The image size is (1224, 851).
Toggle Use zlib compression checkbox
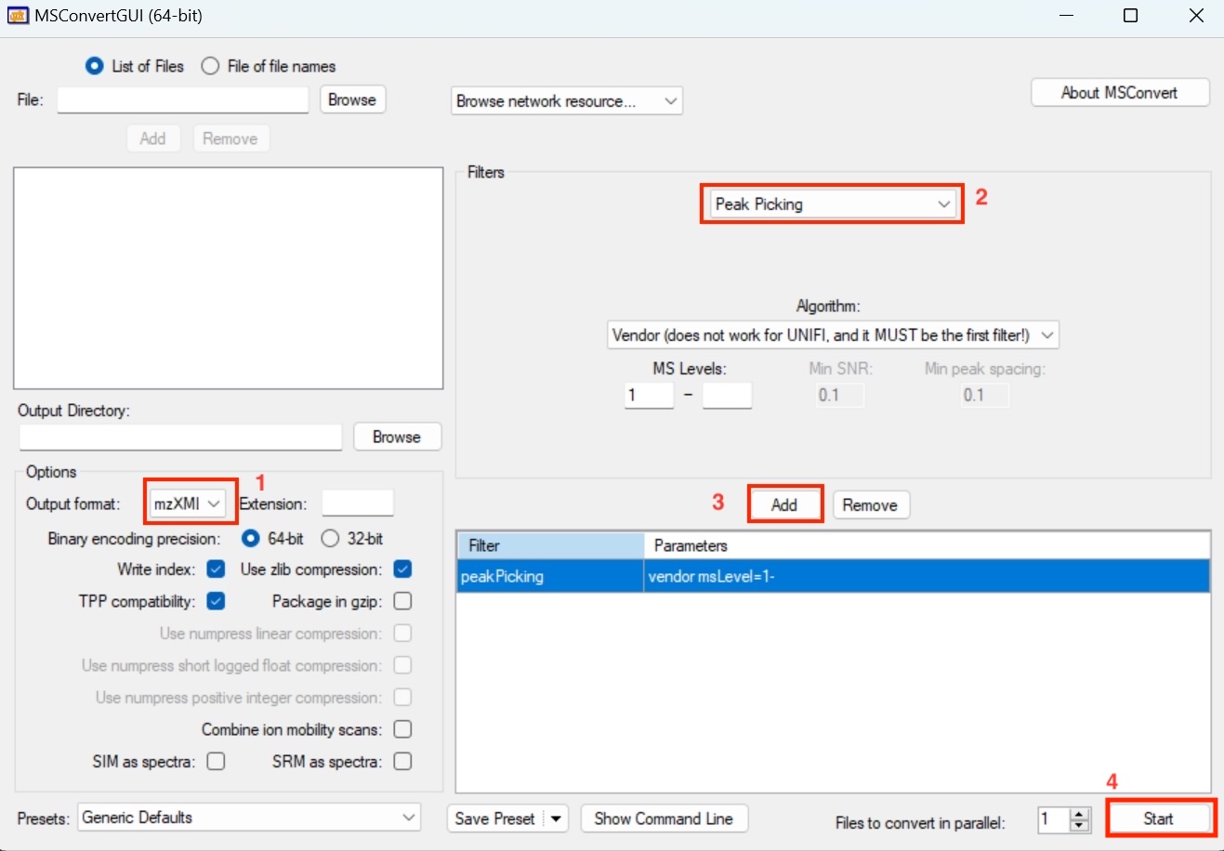point(402,570)
